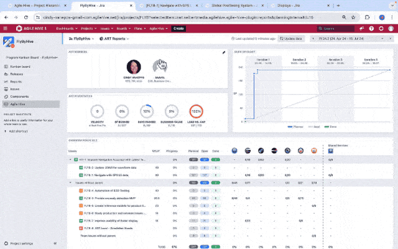This screenshot has height=249, width=398.
Task: Switch to the FLYB-1 Navigate with GPS tab
Action: (x=169, y=6)
